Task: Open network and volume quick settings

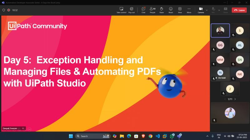Action: click(229, 136)
